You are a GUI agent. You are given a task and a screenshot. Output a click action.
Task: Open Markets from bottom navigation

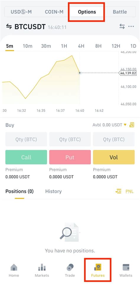tap(42, 270)
